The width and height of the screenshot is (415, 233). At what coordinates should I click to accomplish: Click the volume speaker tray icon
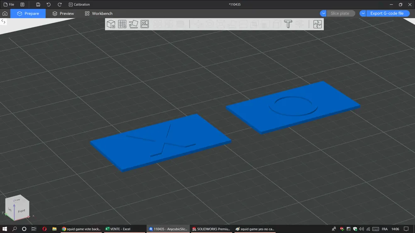coord(361,229)
